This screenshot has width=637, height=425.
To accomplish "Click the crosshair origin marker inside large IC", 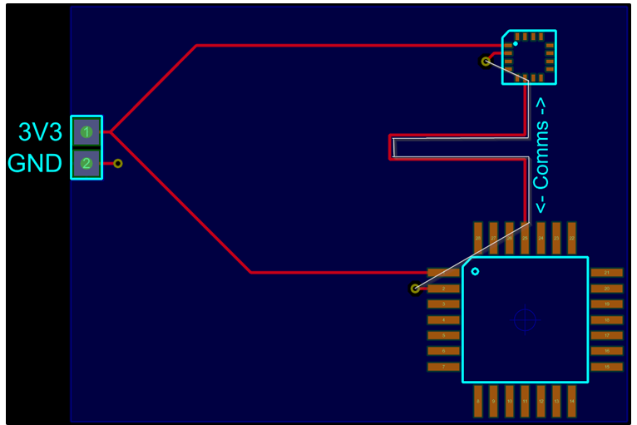I will tap(524, 319).
